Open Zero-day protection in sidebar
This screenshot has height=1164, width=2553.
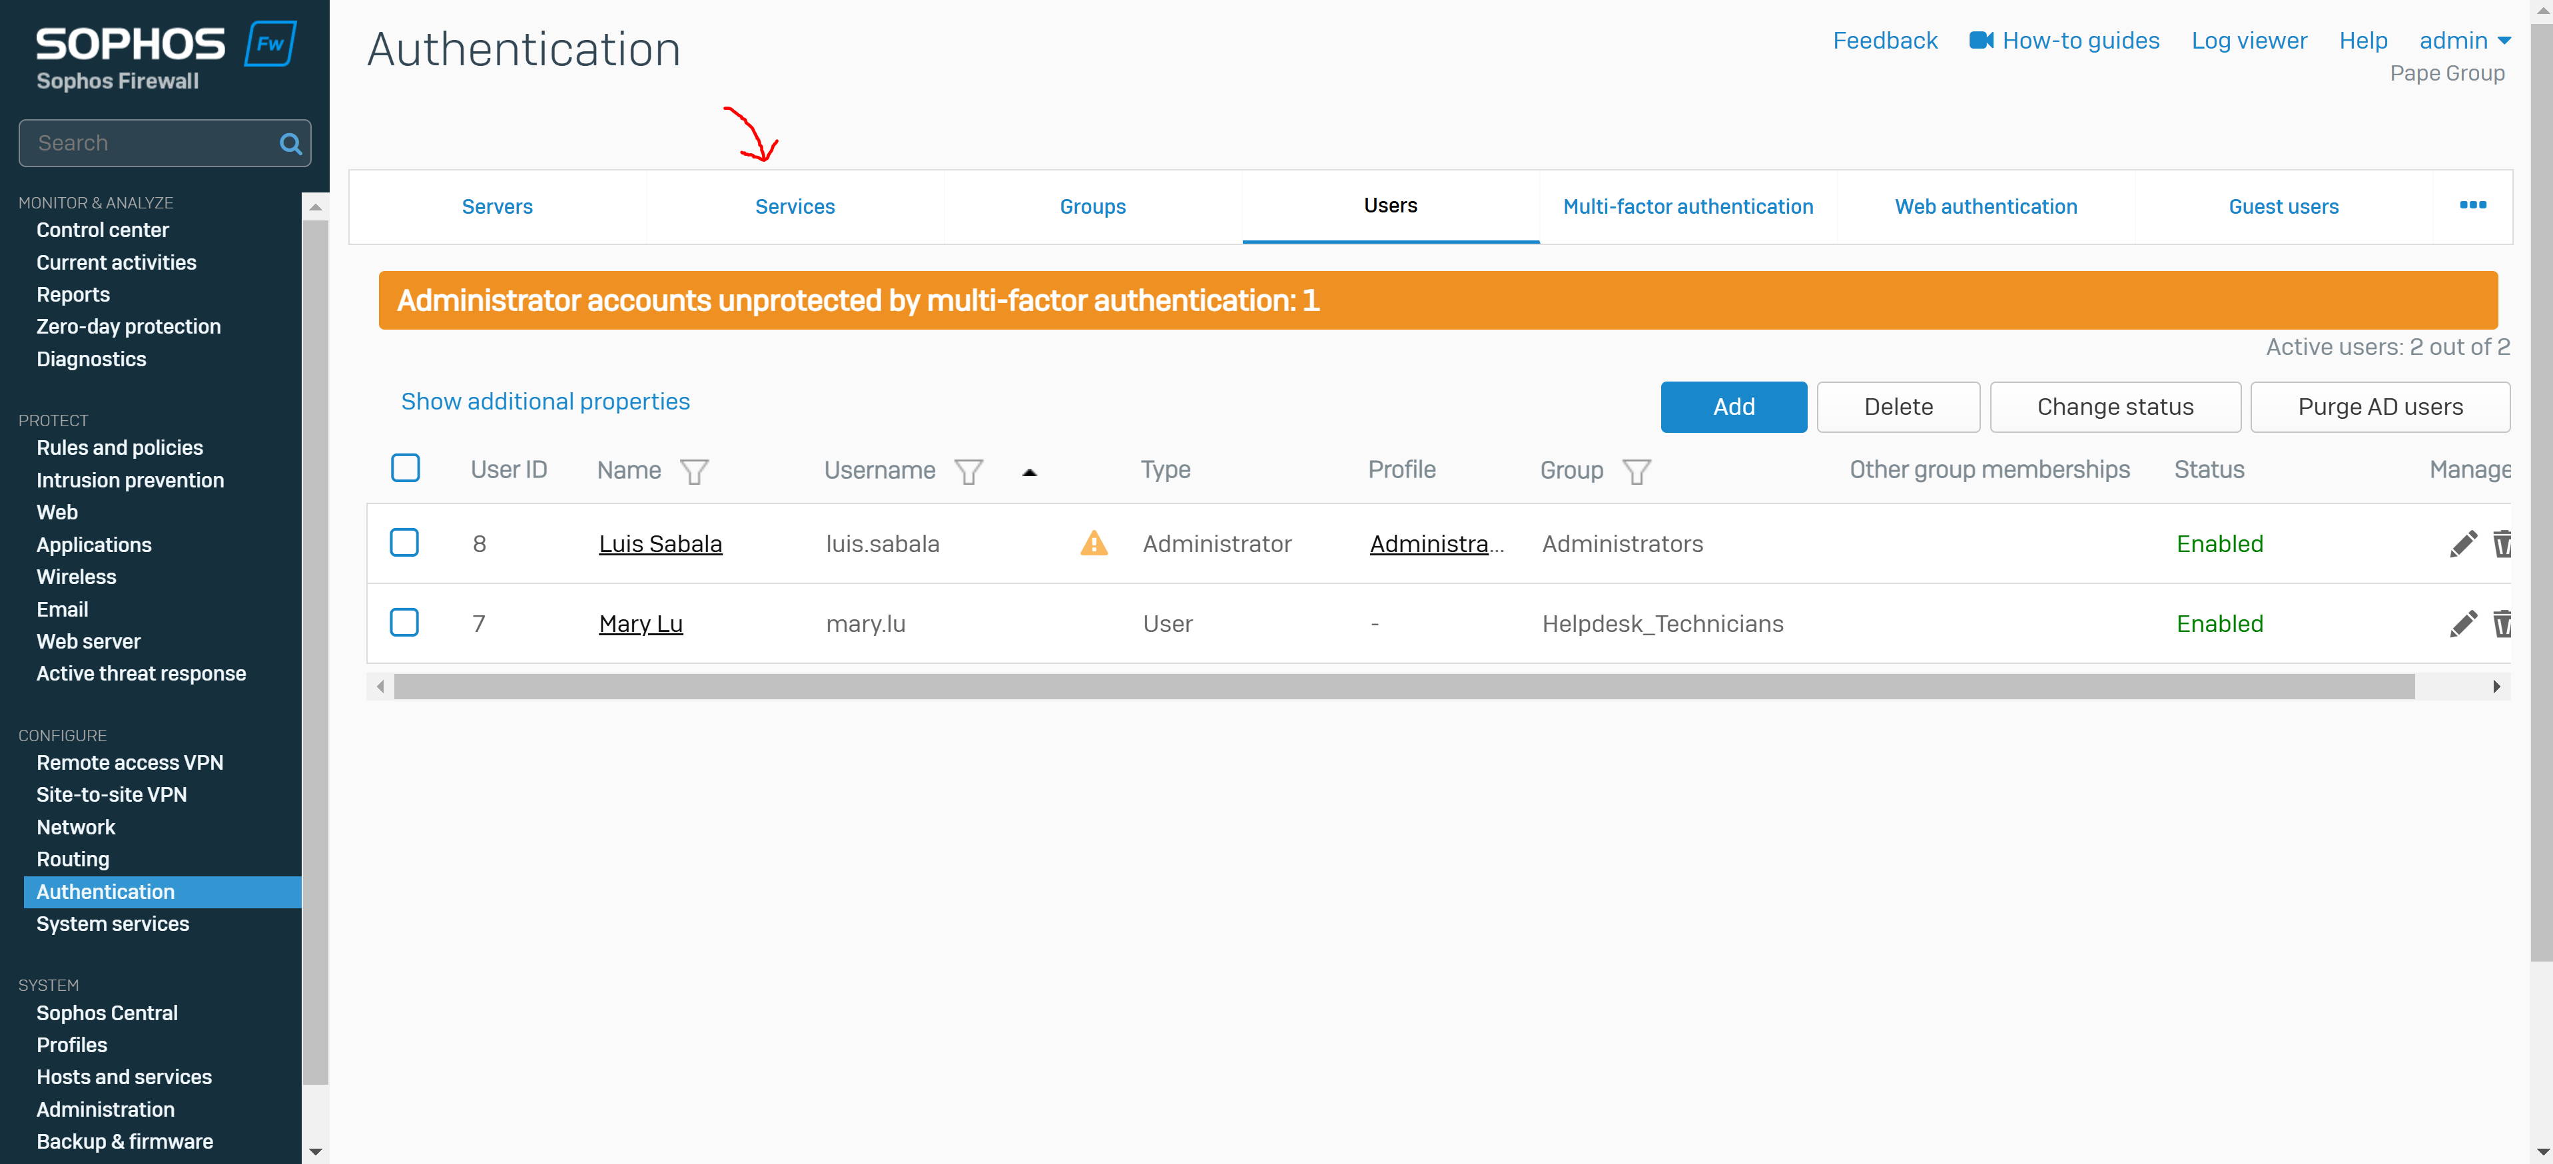point(128,326)
